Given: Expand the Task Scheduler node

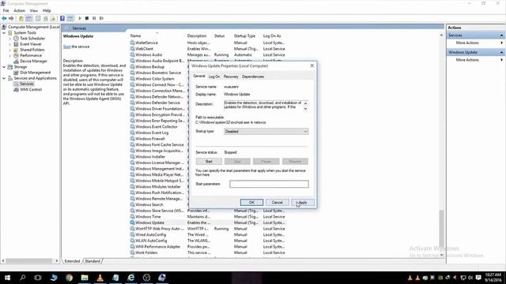Looking at the screenshot, I should (x=10, y=39).
